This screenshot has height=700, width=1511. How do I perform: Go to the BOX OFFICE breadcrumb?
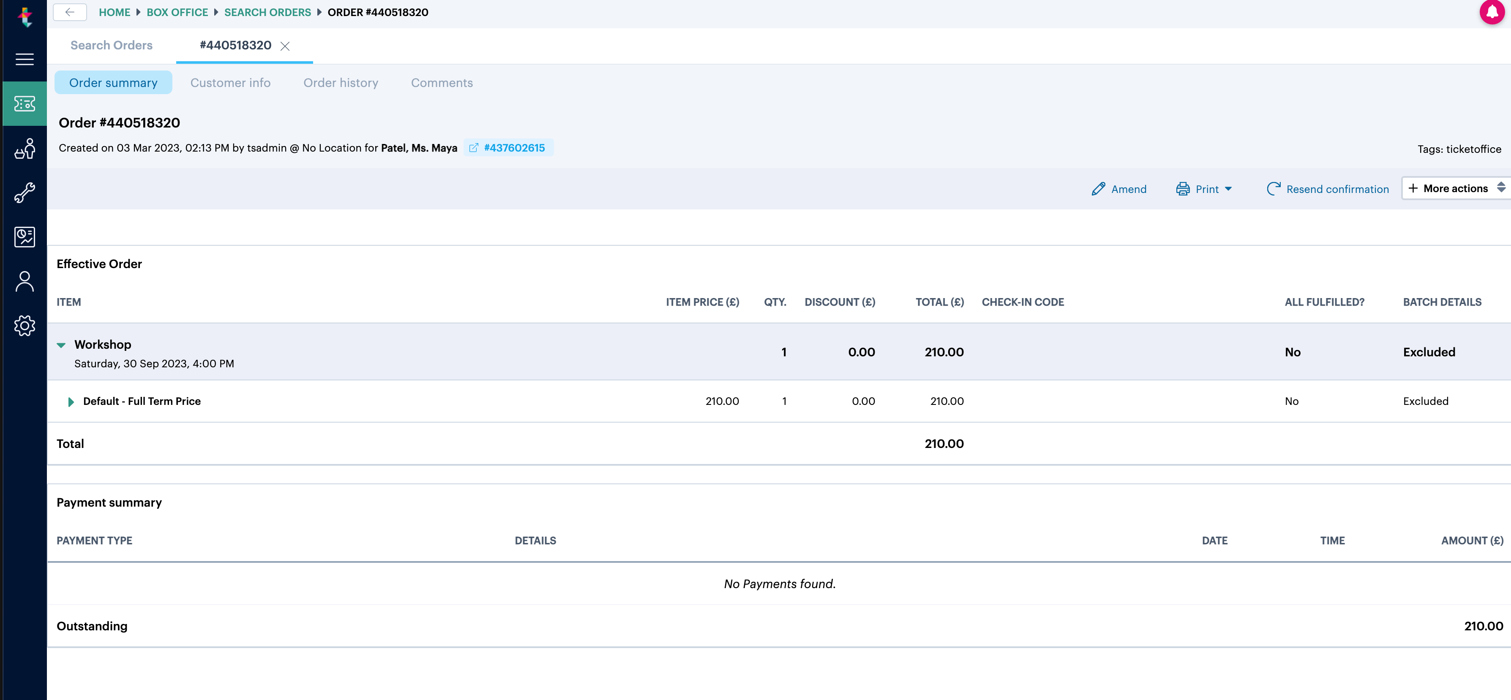tap(177, 12)
